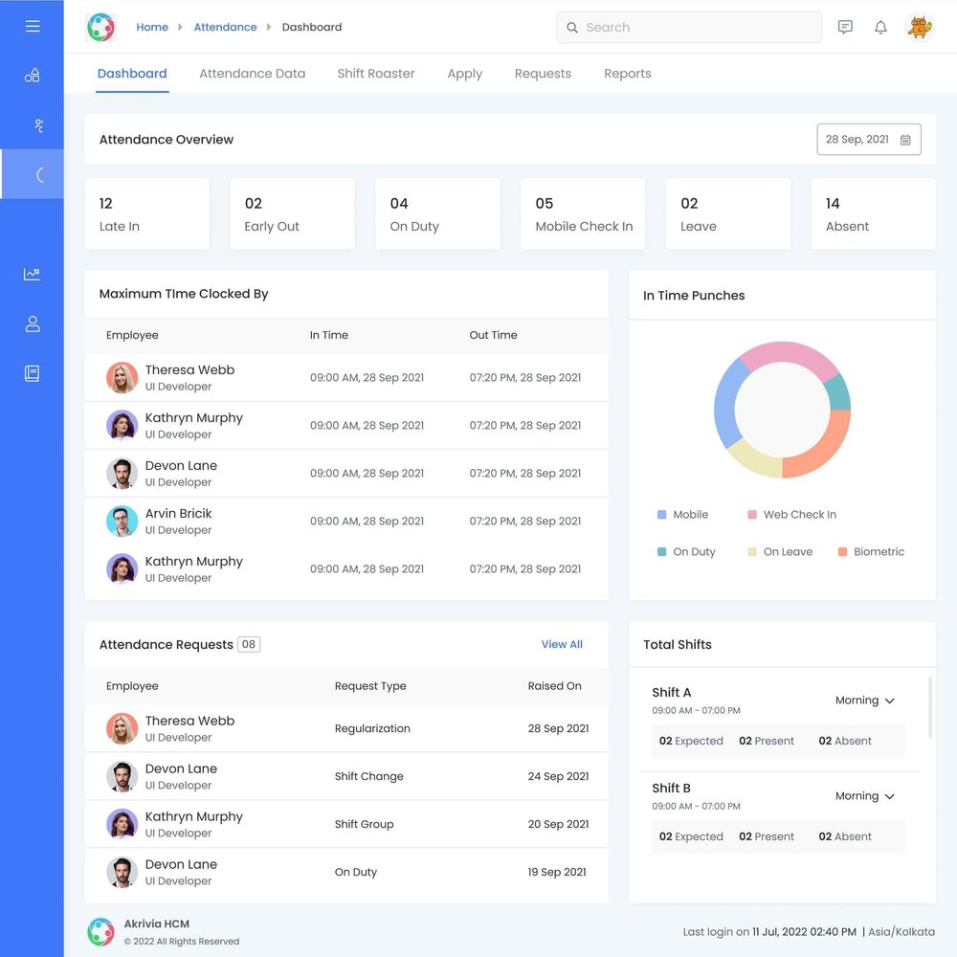Expand Shift B Morning dropdown
This screenshot has height=957, width=957.
tap(864, 796)
